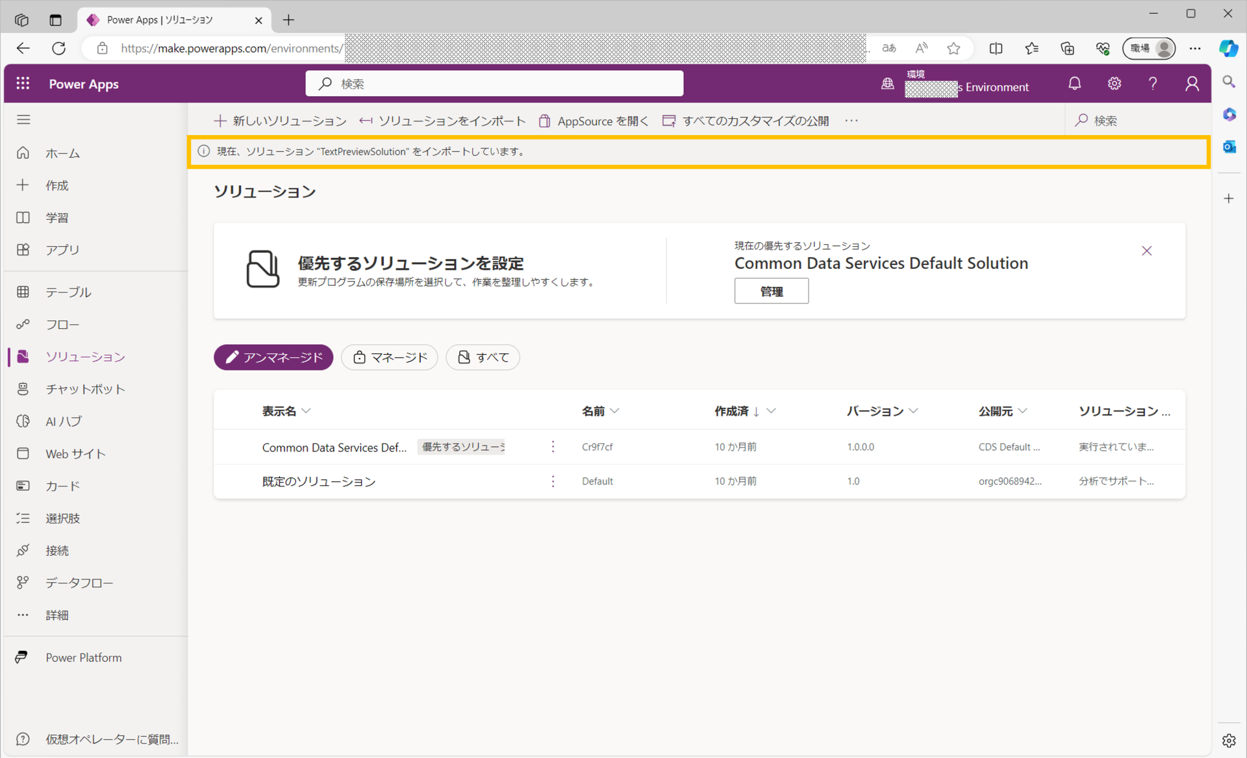Open browser favorites list icon

(x=1031, y=48)
